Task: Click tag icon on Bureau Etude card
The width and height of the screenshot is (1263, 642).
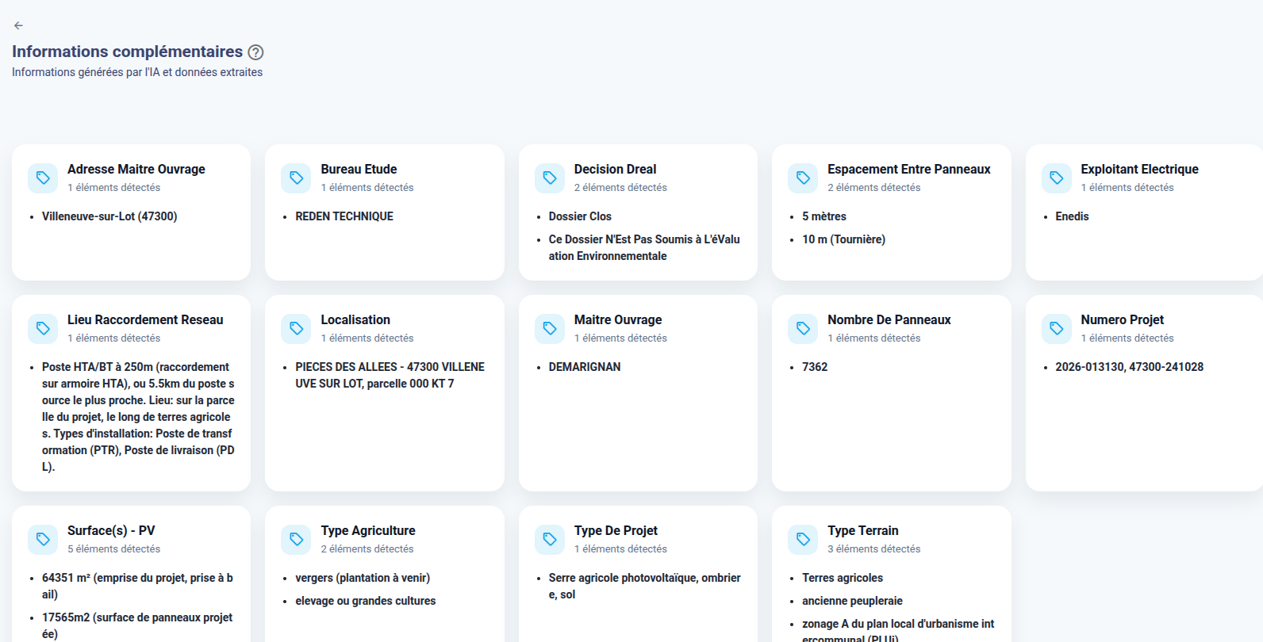Action: (296, 178)
